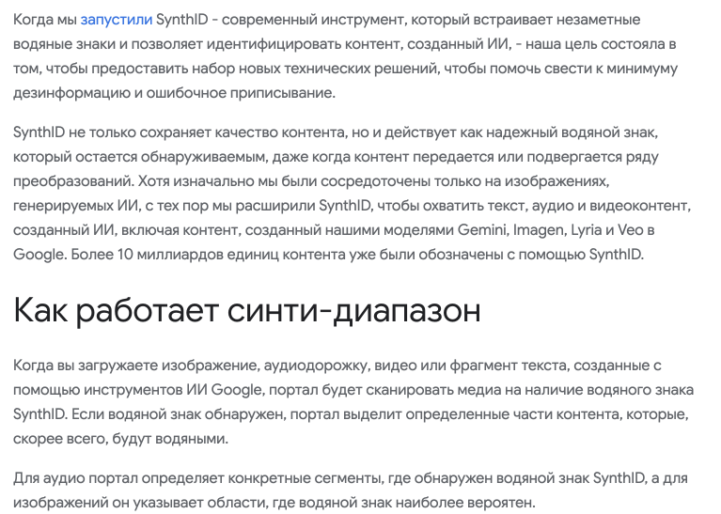The image size is (721, 514).
Task: Click the heading «Как работает синти-диапазон»
Action: pyautogui.click(x=247, y=310)
